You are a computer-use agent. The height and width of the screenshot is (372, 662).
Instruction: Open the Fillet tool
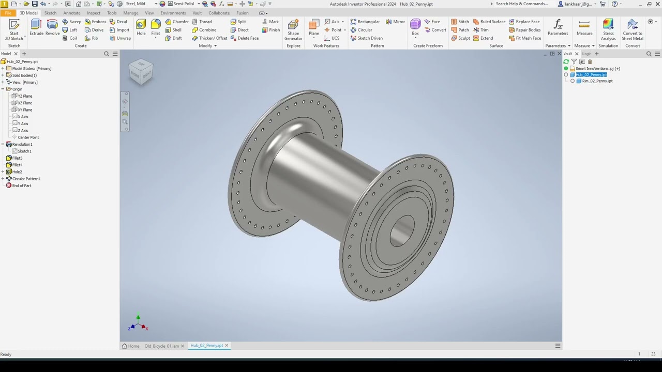coord(156,28)
